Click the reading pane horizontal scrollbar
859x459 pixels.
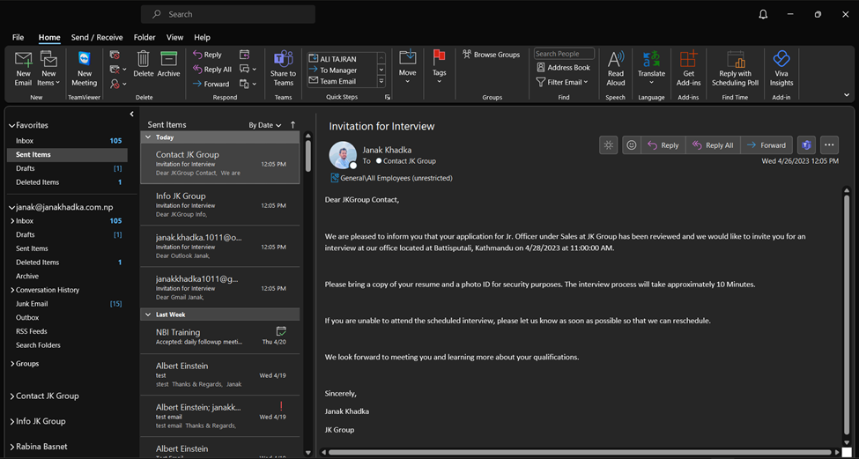tap(580, 453)
